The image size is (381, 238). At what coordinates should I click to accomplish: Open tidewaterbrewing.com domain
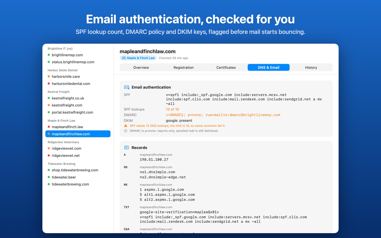point(78,184)
